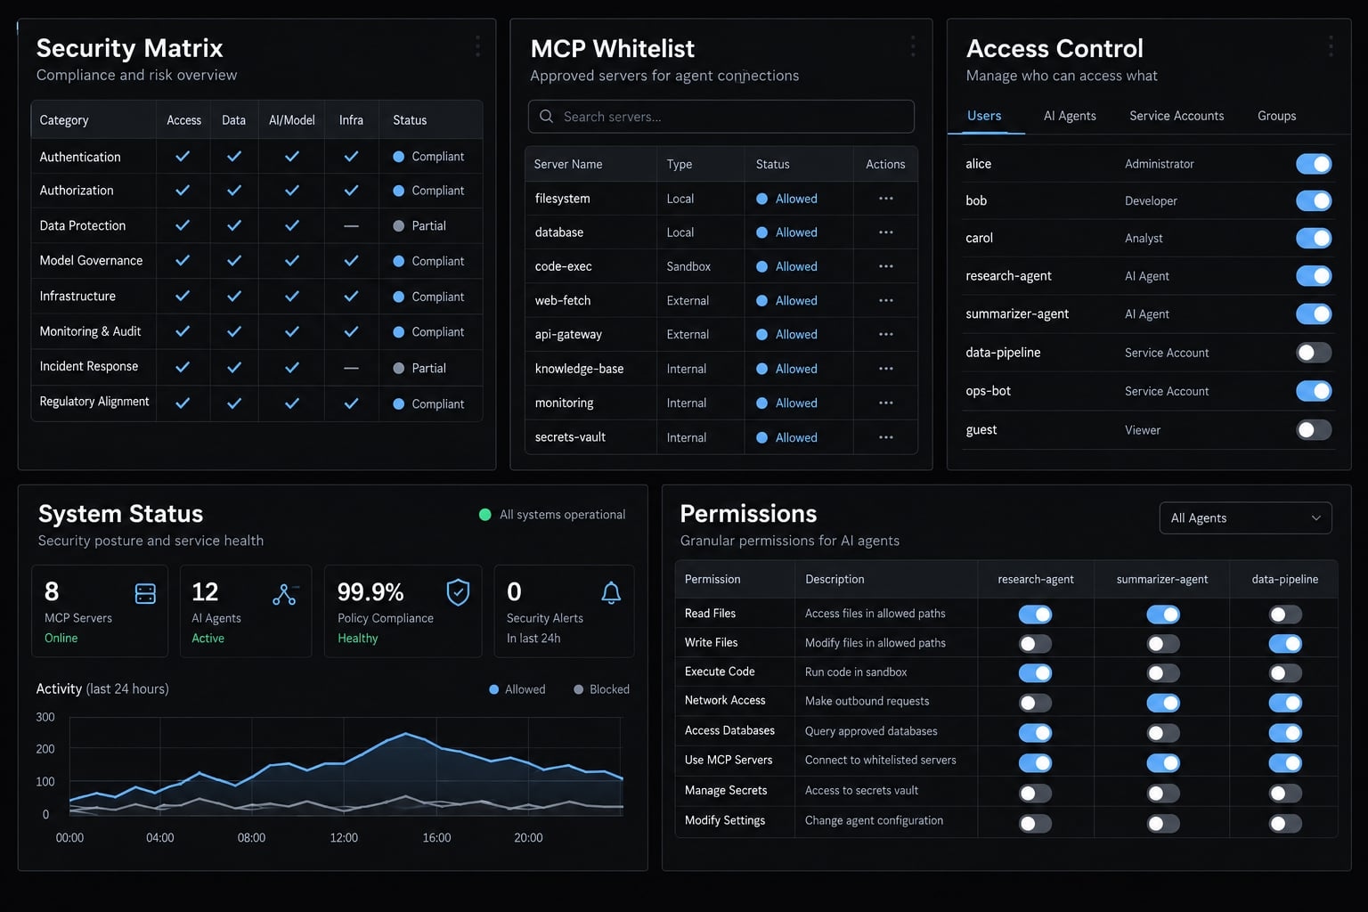
Task: Select the Partial status for Data Protection
Action: pyautogui.click(x=419, y=226)
